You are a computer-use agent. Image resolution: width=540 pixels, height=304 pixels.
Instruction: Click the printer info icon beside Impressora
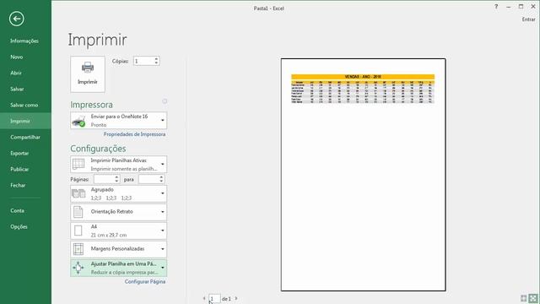click(x=165, y=101)
